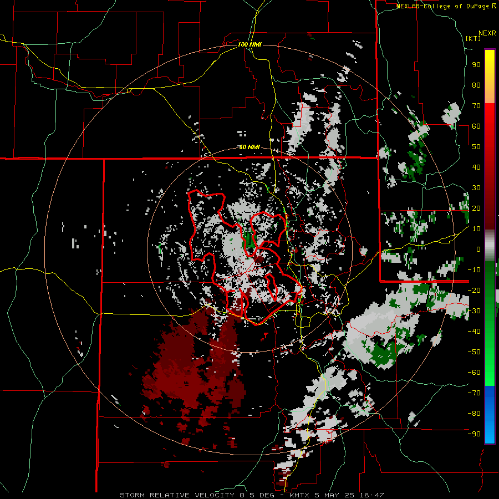
Task: Click the positive 40 value on the scale
Action: point(476,167)
